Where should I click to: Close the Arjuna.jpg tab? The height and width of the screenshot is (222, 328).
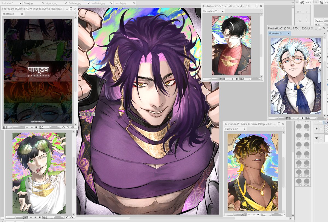coord(66,3)
